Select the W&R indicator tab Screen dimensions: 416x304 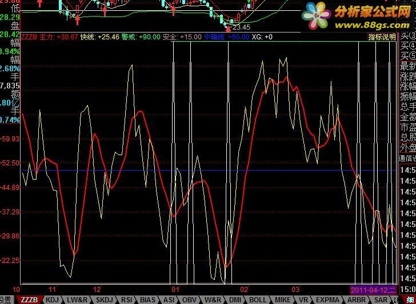click(x=213, y=300)
